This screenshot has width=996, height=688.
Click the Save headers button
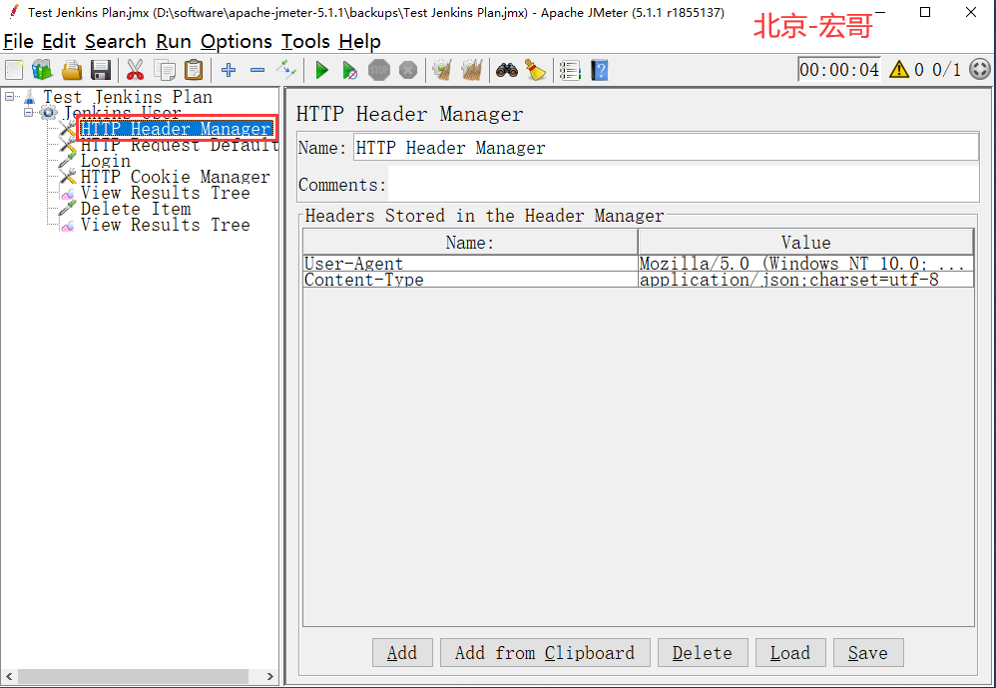coord(868,652)
